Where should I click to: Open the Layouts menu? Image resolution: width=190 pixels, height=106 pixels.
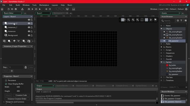point(55,5)
